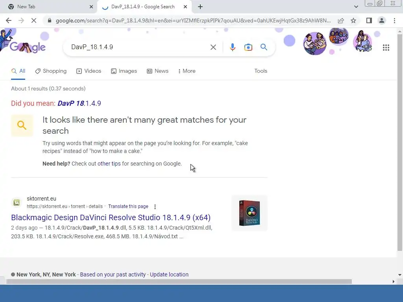Start voice search with the microphone
Image resolution: width=403 pixels, height=302 pixels.
tap(232, 47)
